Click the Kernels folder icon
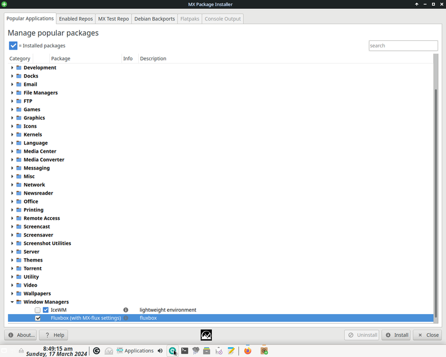The image size is (446, 357). coord(19,134)
